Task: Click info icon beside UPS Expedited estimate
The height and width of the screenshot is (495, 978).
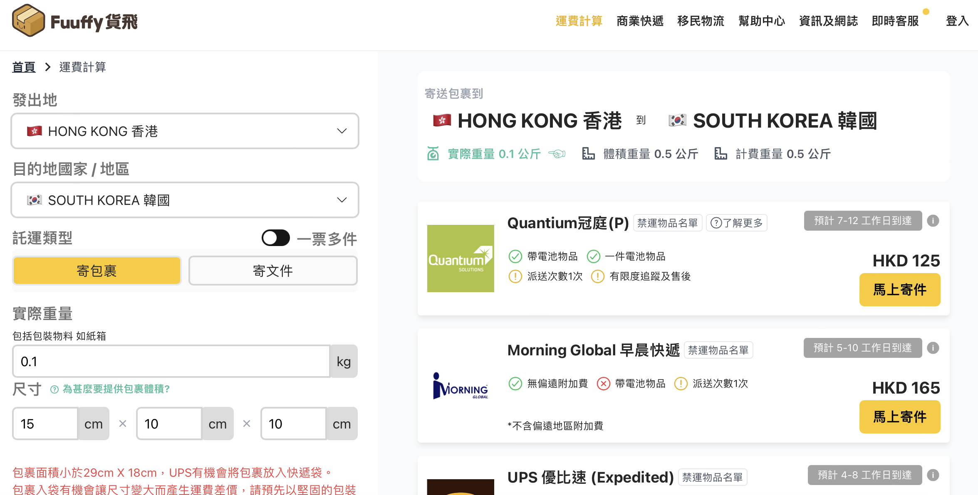Action: coord(933,475)
